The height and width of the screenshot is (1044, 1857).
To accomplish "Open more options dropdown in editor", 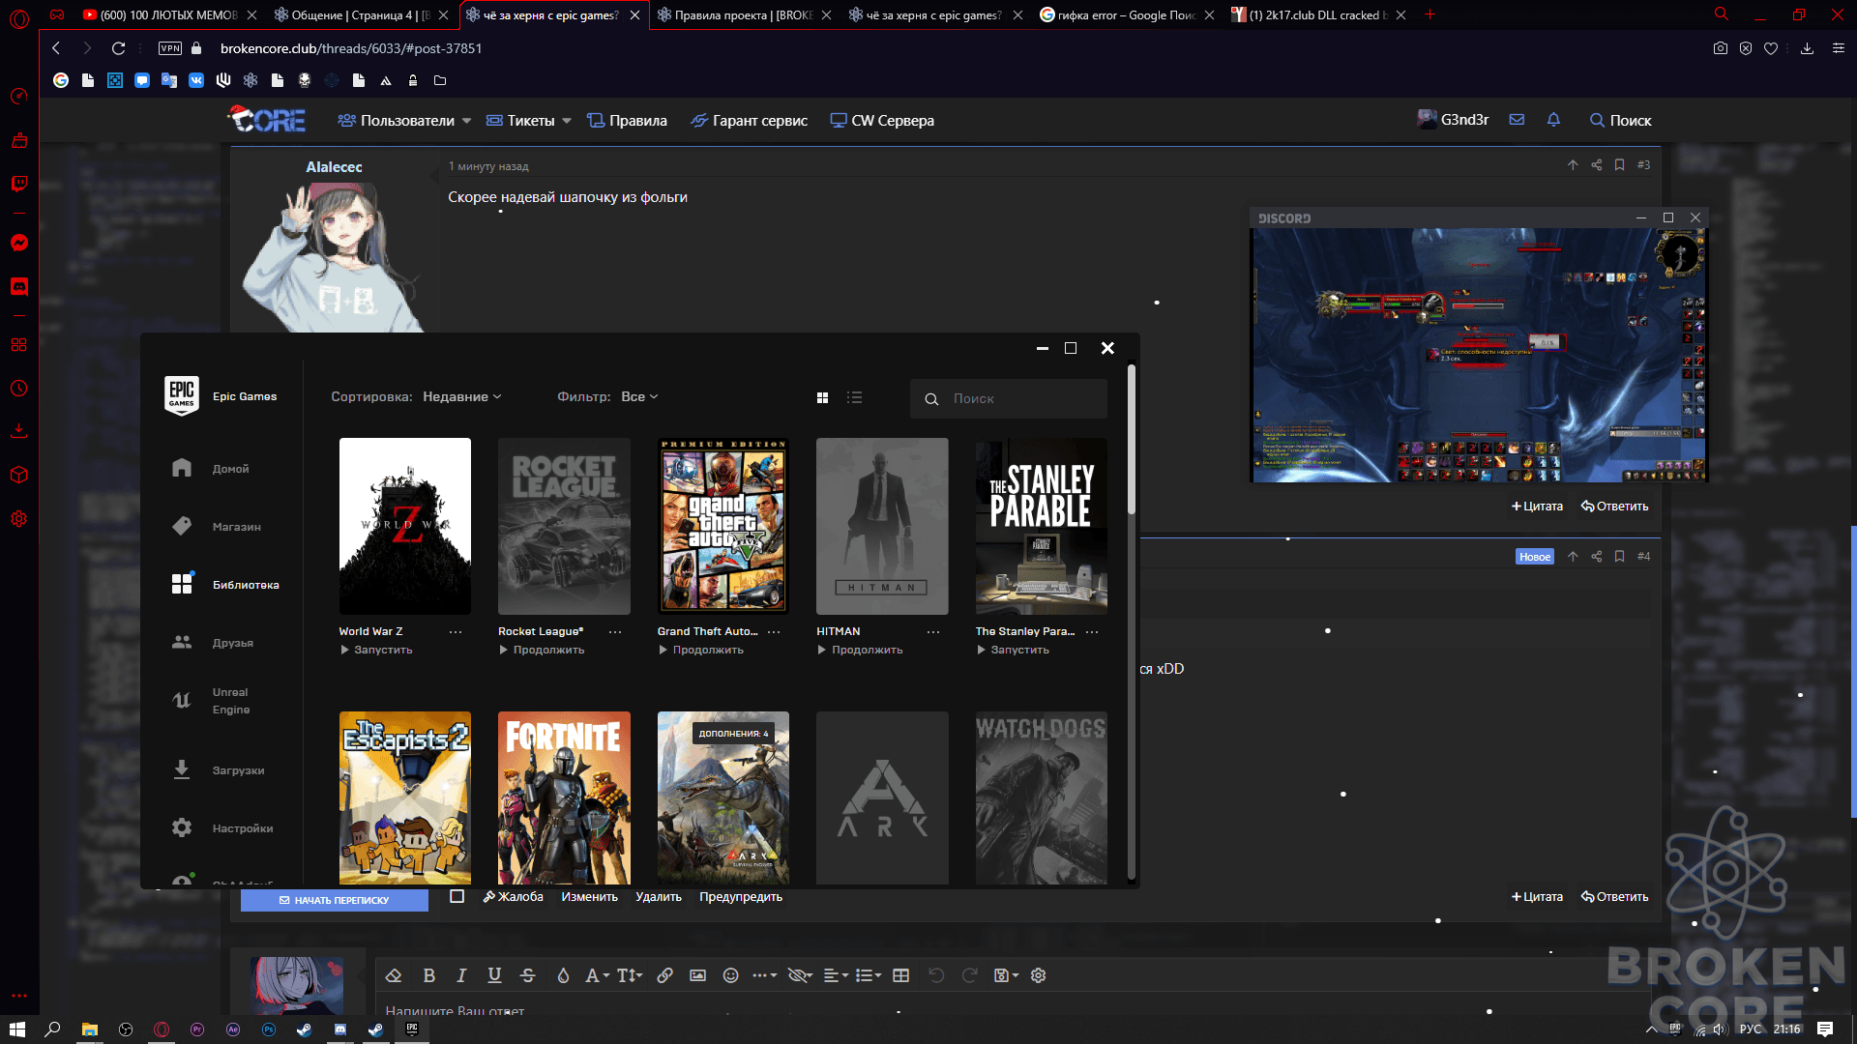I will (x=765, y=975).
